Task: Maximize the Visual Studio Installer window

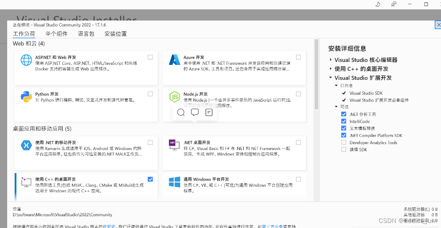Action: click(x=426, y=4)
